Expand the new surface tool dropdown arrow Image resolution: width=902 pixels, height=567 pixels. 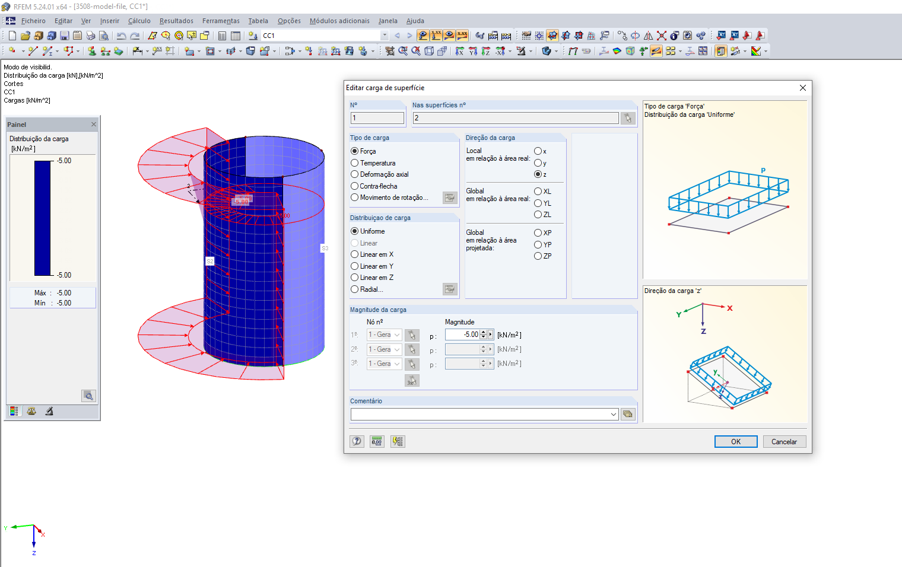[x=199, y=52]
